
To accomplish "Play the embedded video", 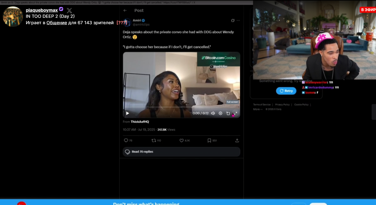I will pos(128,113).
